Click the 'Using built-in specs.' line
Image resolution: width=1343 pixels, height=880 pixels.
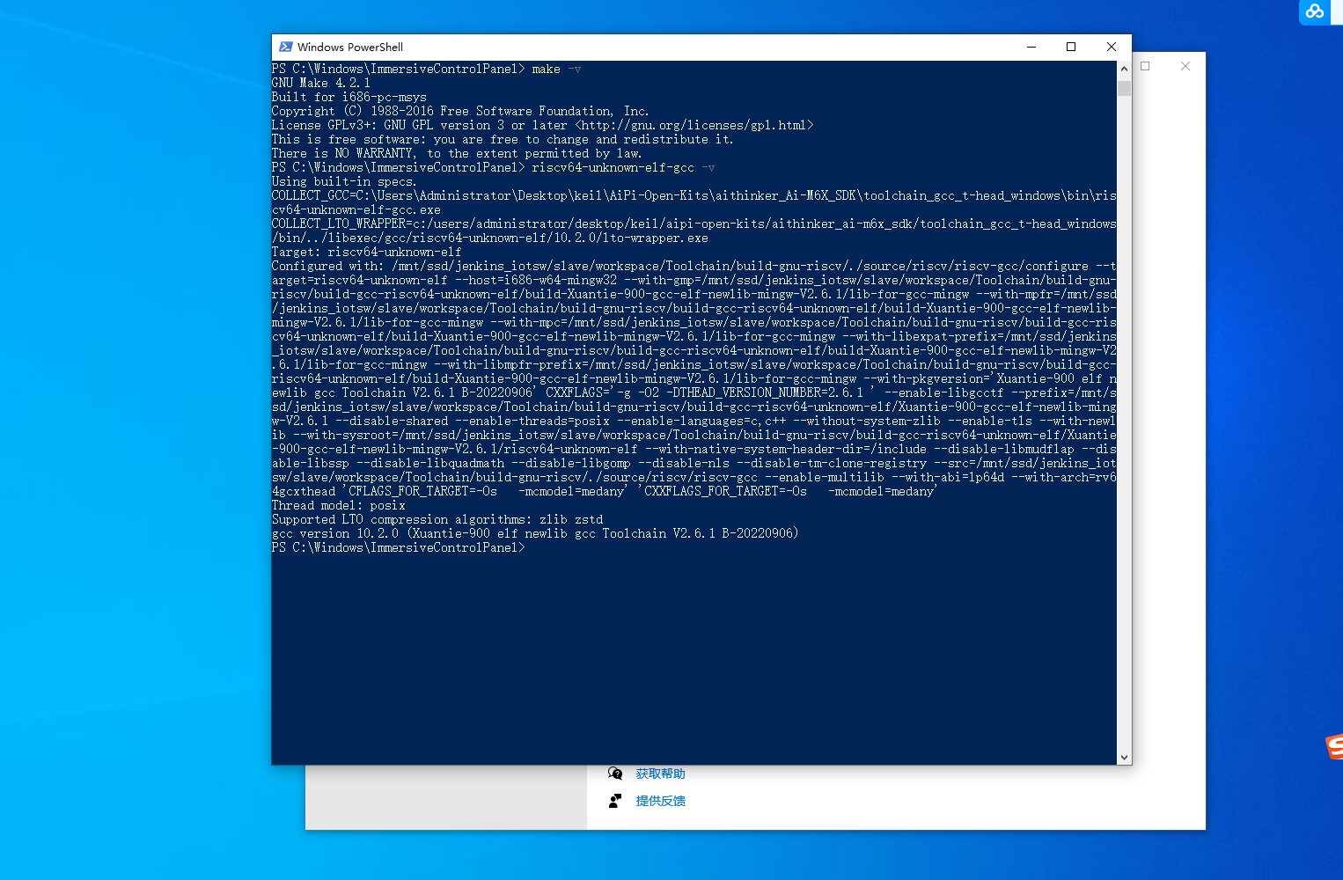pos(344,181)
